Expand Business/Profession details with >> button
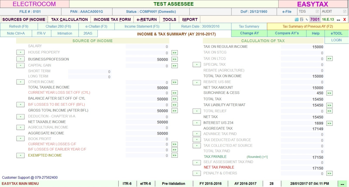The height and width of the screenshot is (187, 349). pos(174,59)
